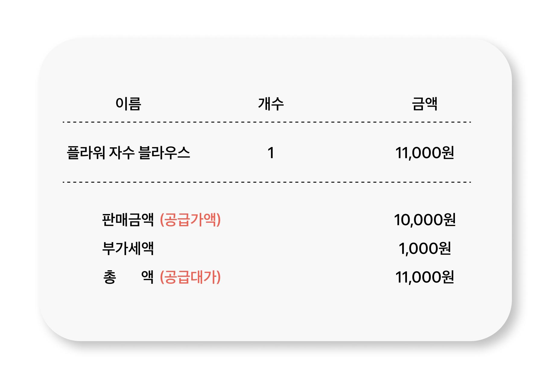543x384 pixels.
Task: Click the dashed divider below the headers
Action: click(x=267, y=122)
